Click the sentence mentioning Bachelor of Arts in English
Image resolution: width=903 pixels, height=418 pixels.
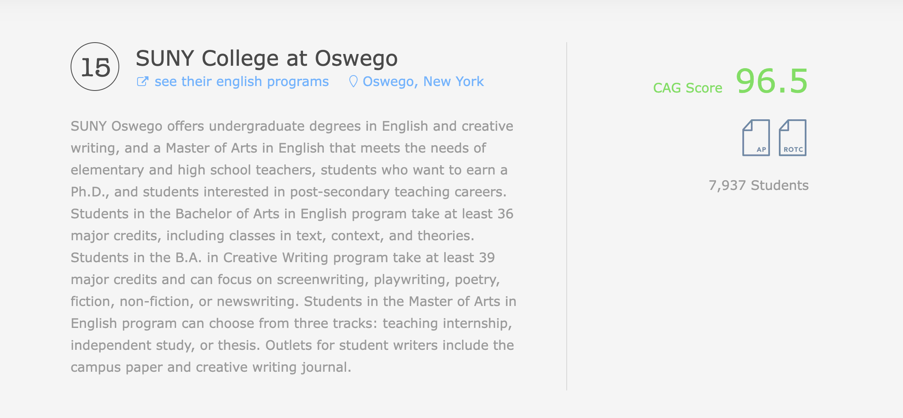pyautogui.click(x=292, y=225)
